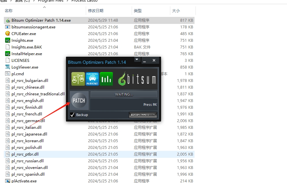Select the LICENSES file icon

8,60
